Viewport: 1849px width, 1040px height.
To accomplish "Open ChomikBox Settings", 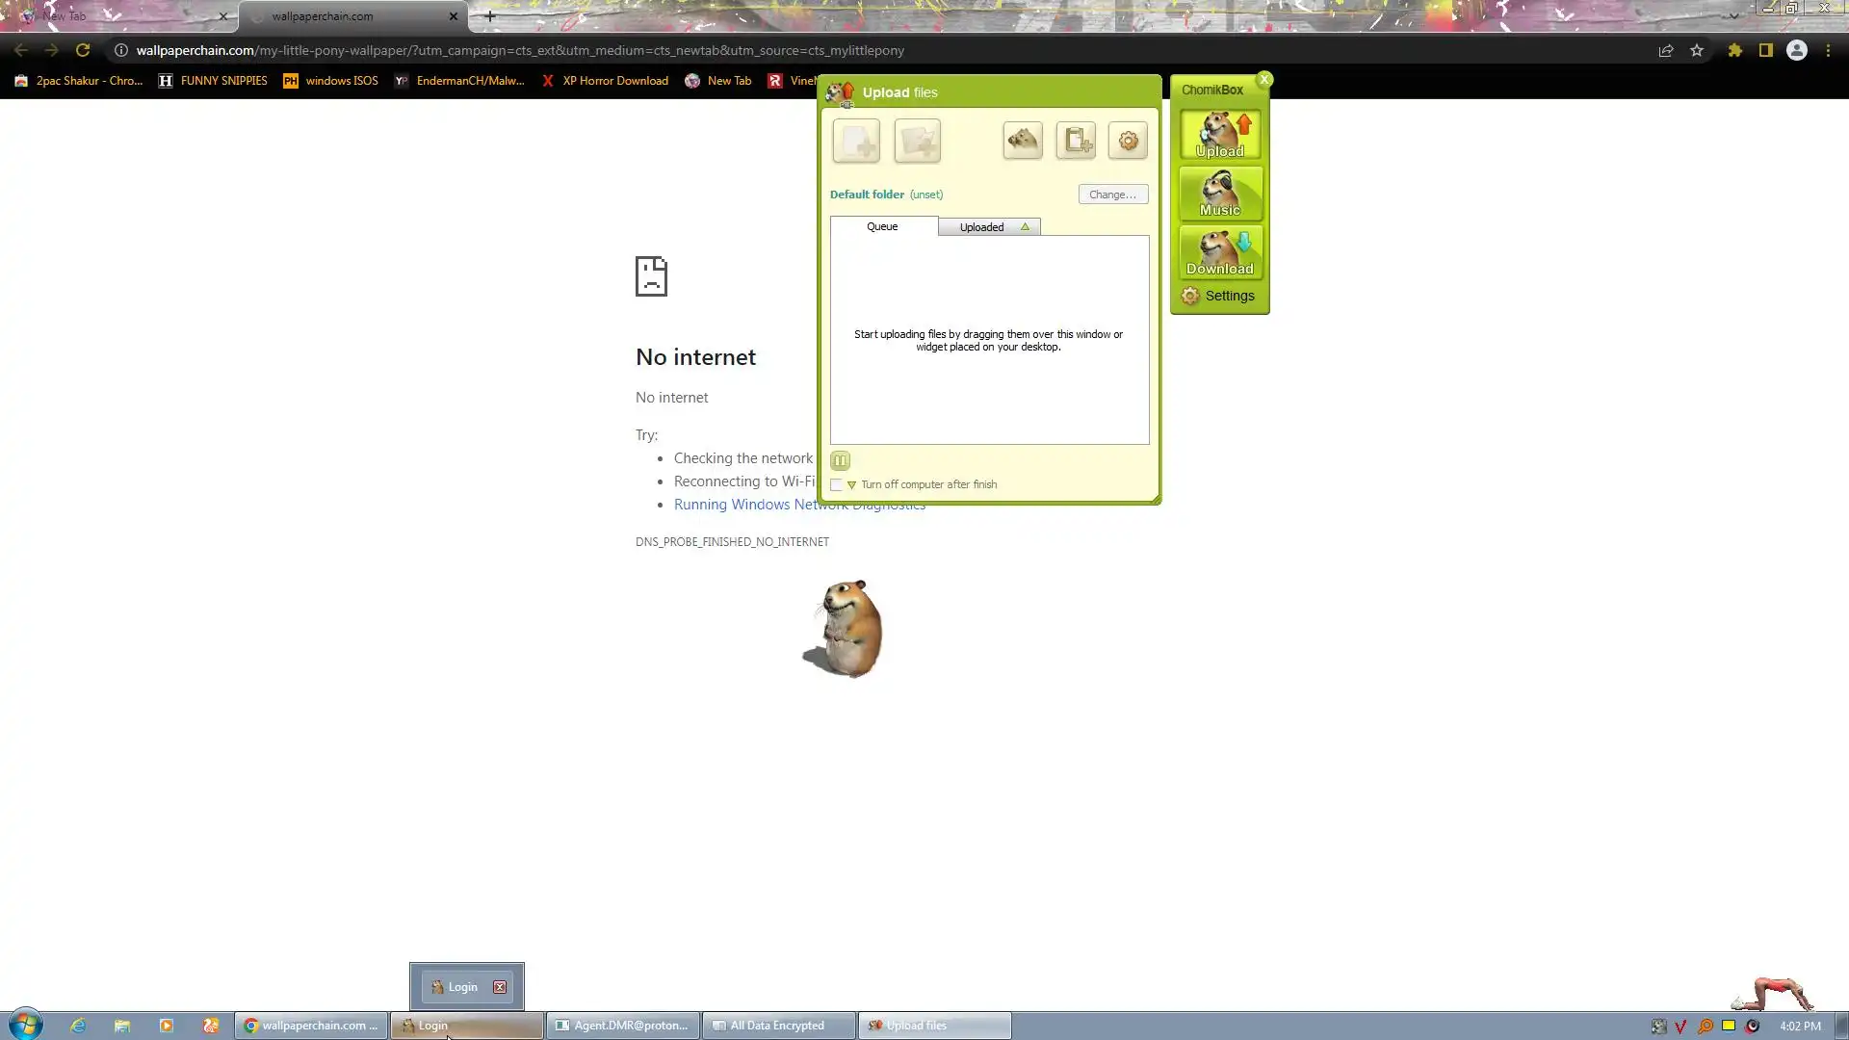I will 1219,296.
